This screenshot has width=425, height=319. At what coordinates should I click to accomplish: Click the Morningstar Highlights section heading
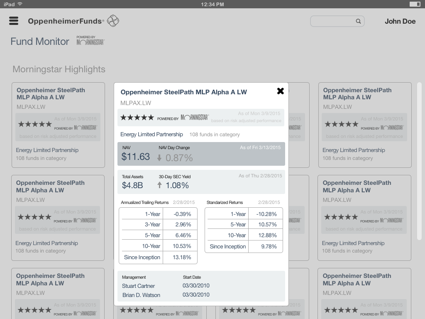(x=59, y=69)
